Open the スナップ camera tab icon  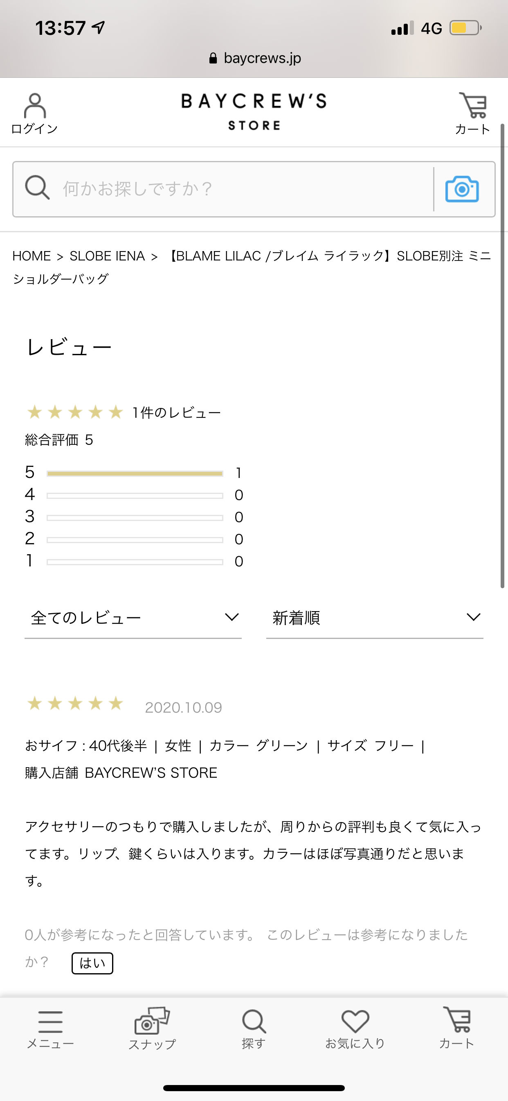tap(152, 1021)
